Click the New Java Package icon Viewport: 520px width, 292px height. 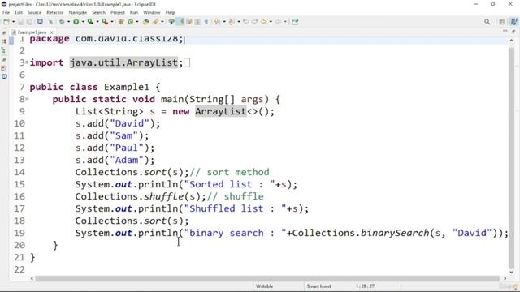pos(121,22)
